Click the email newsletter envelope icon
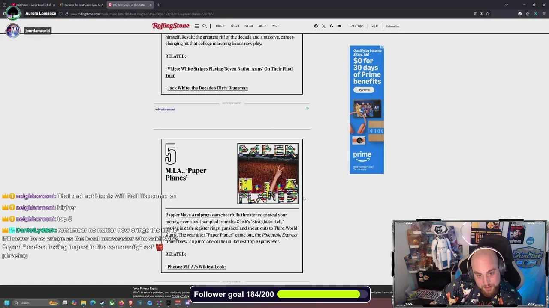Viewport: 549px width, 308px height. tap(339, 26)
